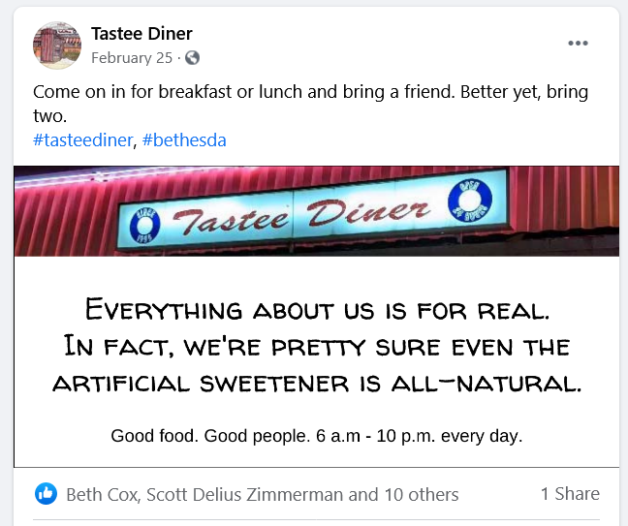Image resolution: width=628 pixels, height=526 pixels.
Task: Click the left blue circle emblem on the sign
Action: coord(144,226)
